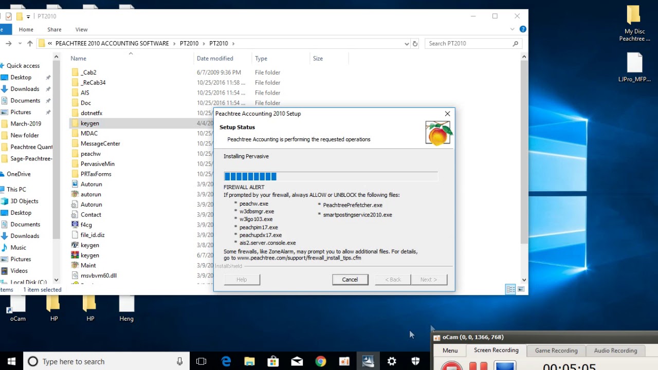Click the Next button in setup

[x=429, y=280]
